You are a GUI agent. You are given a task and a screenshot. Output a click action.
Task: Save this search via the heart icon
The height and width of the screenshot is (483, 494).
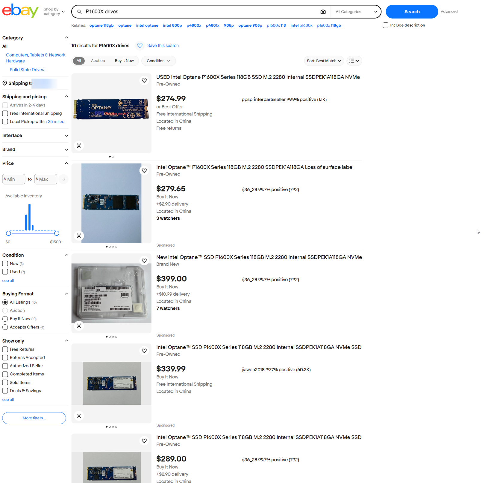click(x=140, y=45)
